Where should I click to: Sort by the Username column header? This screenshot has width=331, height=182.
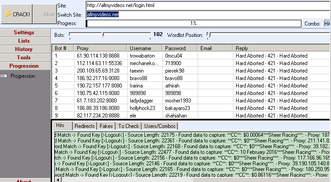(x=144, y=48)
